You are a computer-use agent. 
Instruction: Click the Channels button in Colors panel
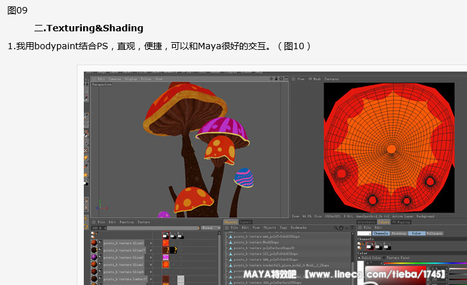point(381,233)
